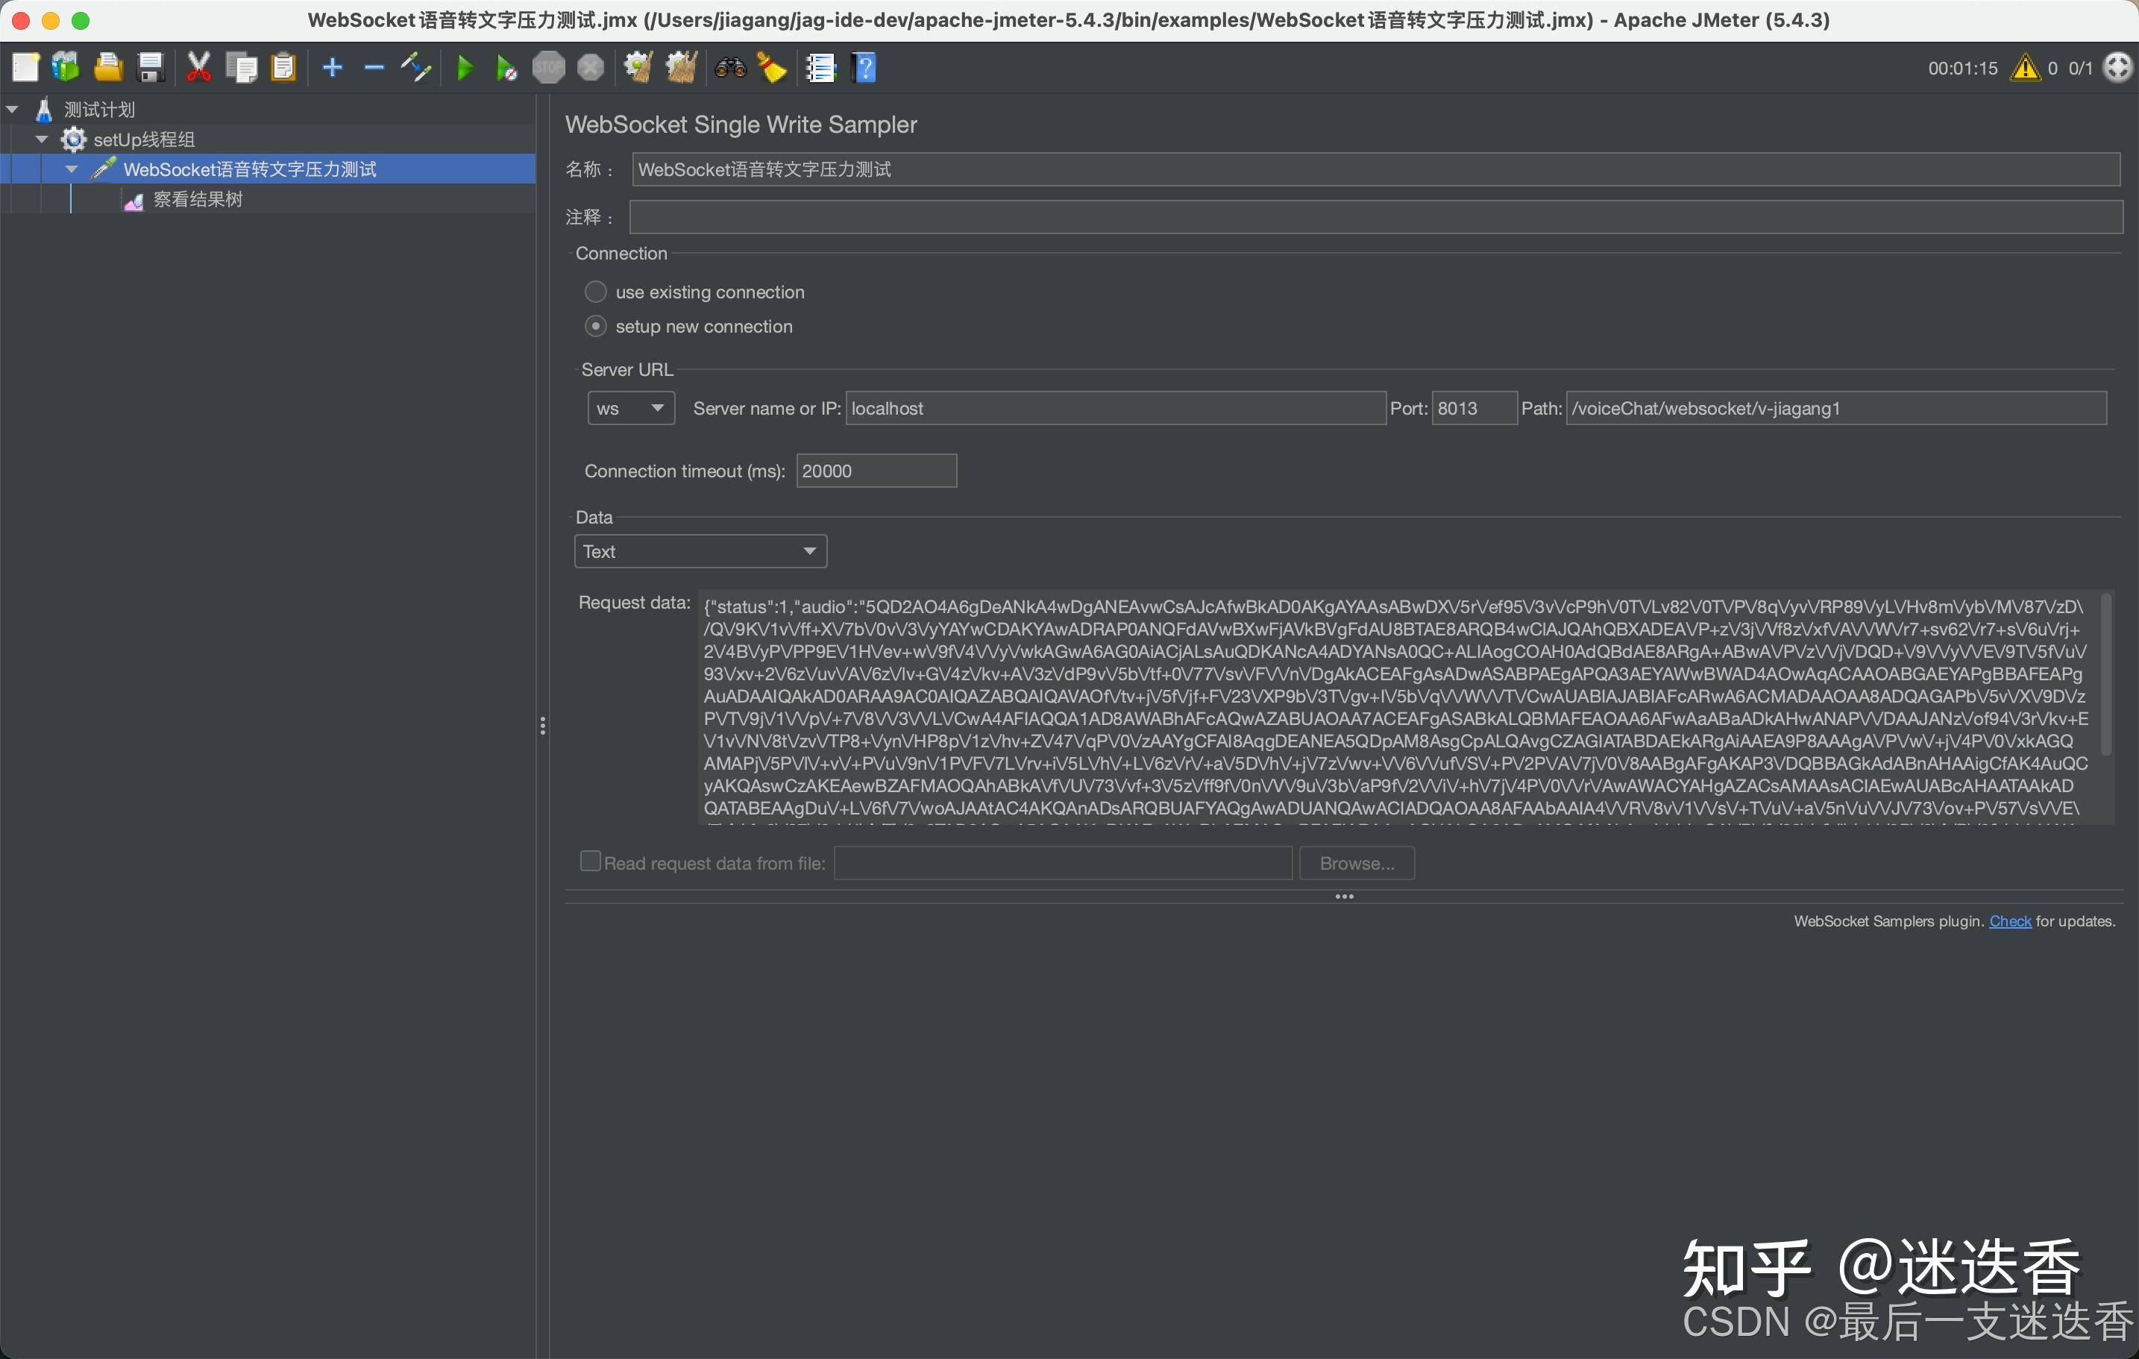
Task: Click the 测试计划 flask icon
Action: click(43, 109)
